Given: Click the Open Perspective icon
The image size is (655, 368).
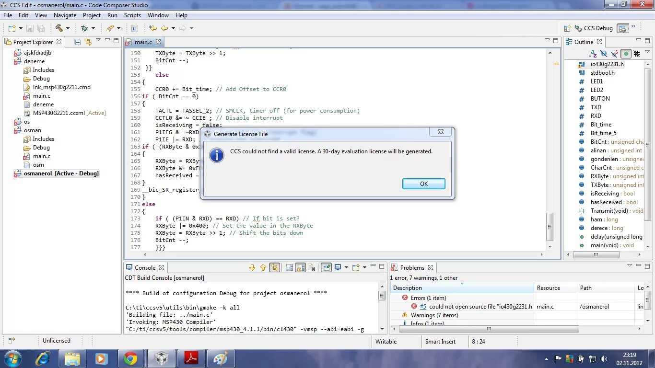Looking at the screenshot, I should click(x=567, y=28).
